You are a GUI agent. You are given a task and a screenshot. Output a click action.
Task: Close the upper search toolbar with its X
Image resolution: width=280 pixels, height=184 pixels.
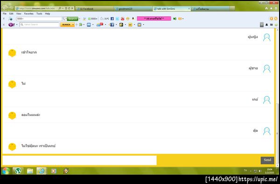[4, 19]
